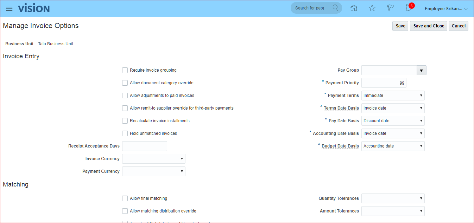Enable Require invoice grouping checkbox
The image size is (474, 223).
click(125, 70)
